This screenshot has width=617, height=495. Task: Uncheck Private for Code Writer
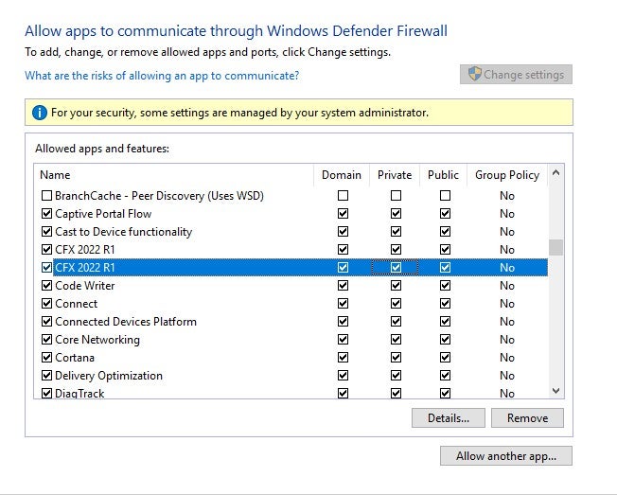point(396,285)
